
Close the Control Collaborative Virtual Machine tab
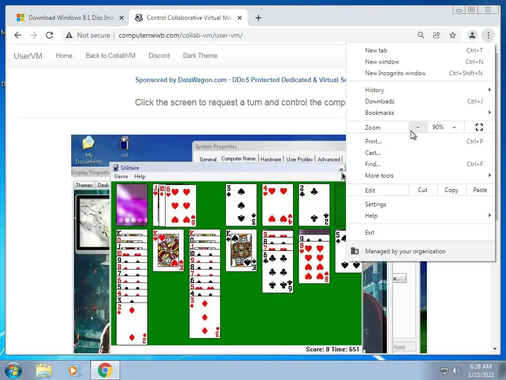point(240,18)
